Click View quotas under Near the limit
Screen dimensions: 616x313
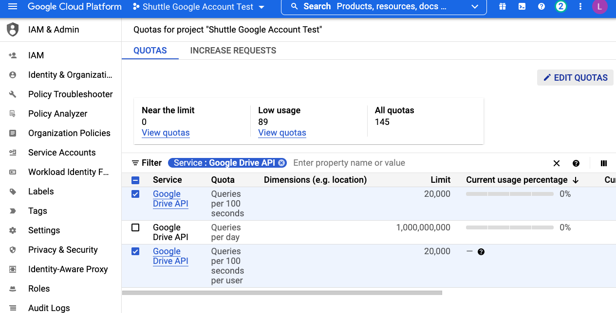[166, 133]
